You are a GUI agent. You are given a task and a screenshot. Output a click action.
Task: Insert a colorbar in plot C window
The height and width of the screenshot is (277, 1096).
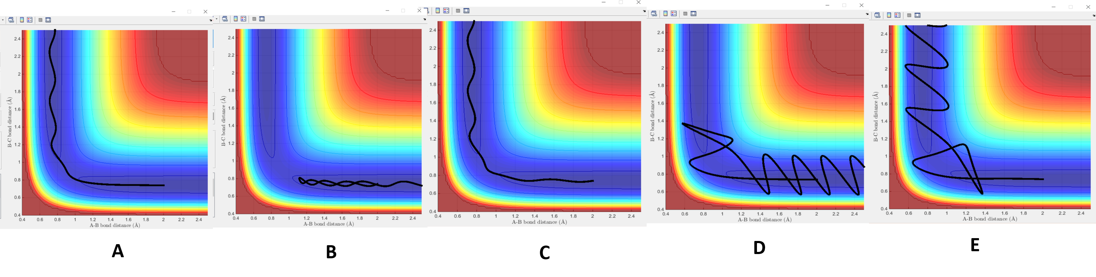point(438,11)
